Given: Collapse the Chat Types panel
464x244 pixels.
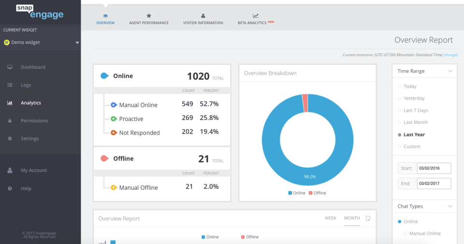Looking at the screenshot, I should pos(450,206).
